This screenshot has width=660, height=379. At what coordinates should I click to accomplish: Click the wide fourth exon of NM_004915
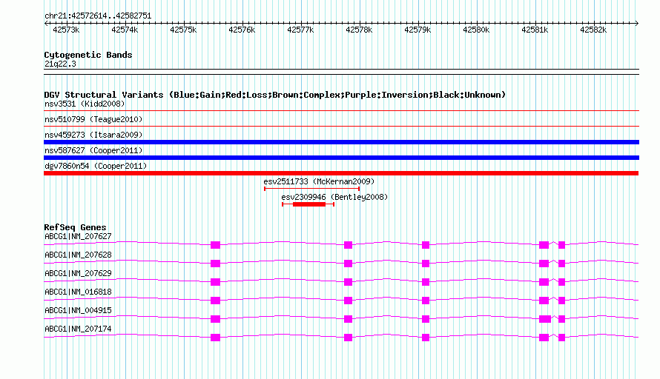pos(545,319)
